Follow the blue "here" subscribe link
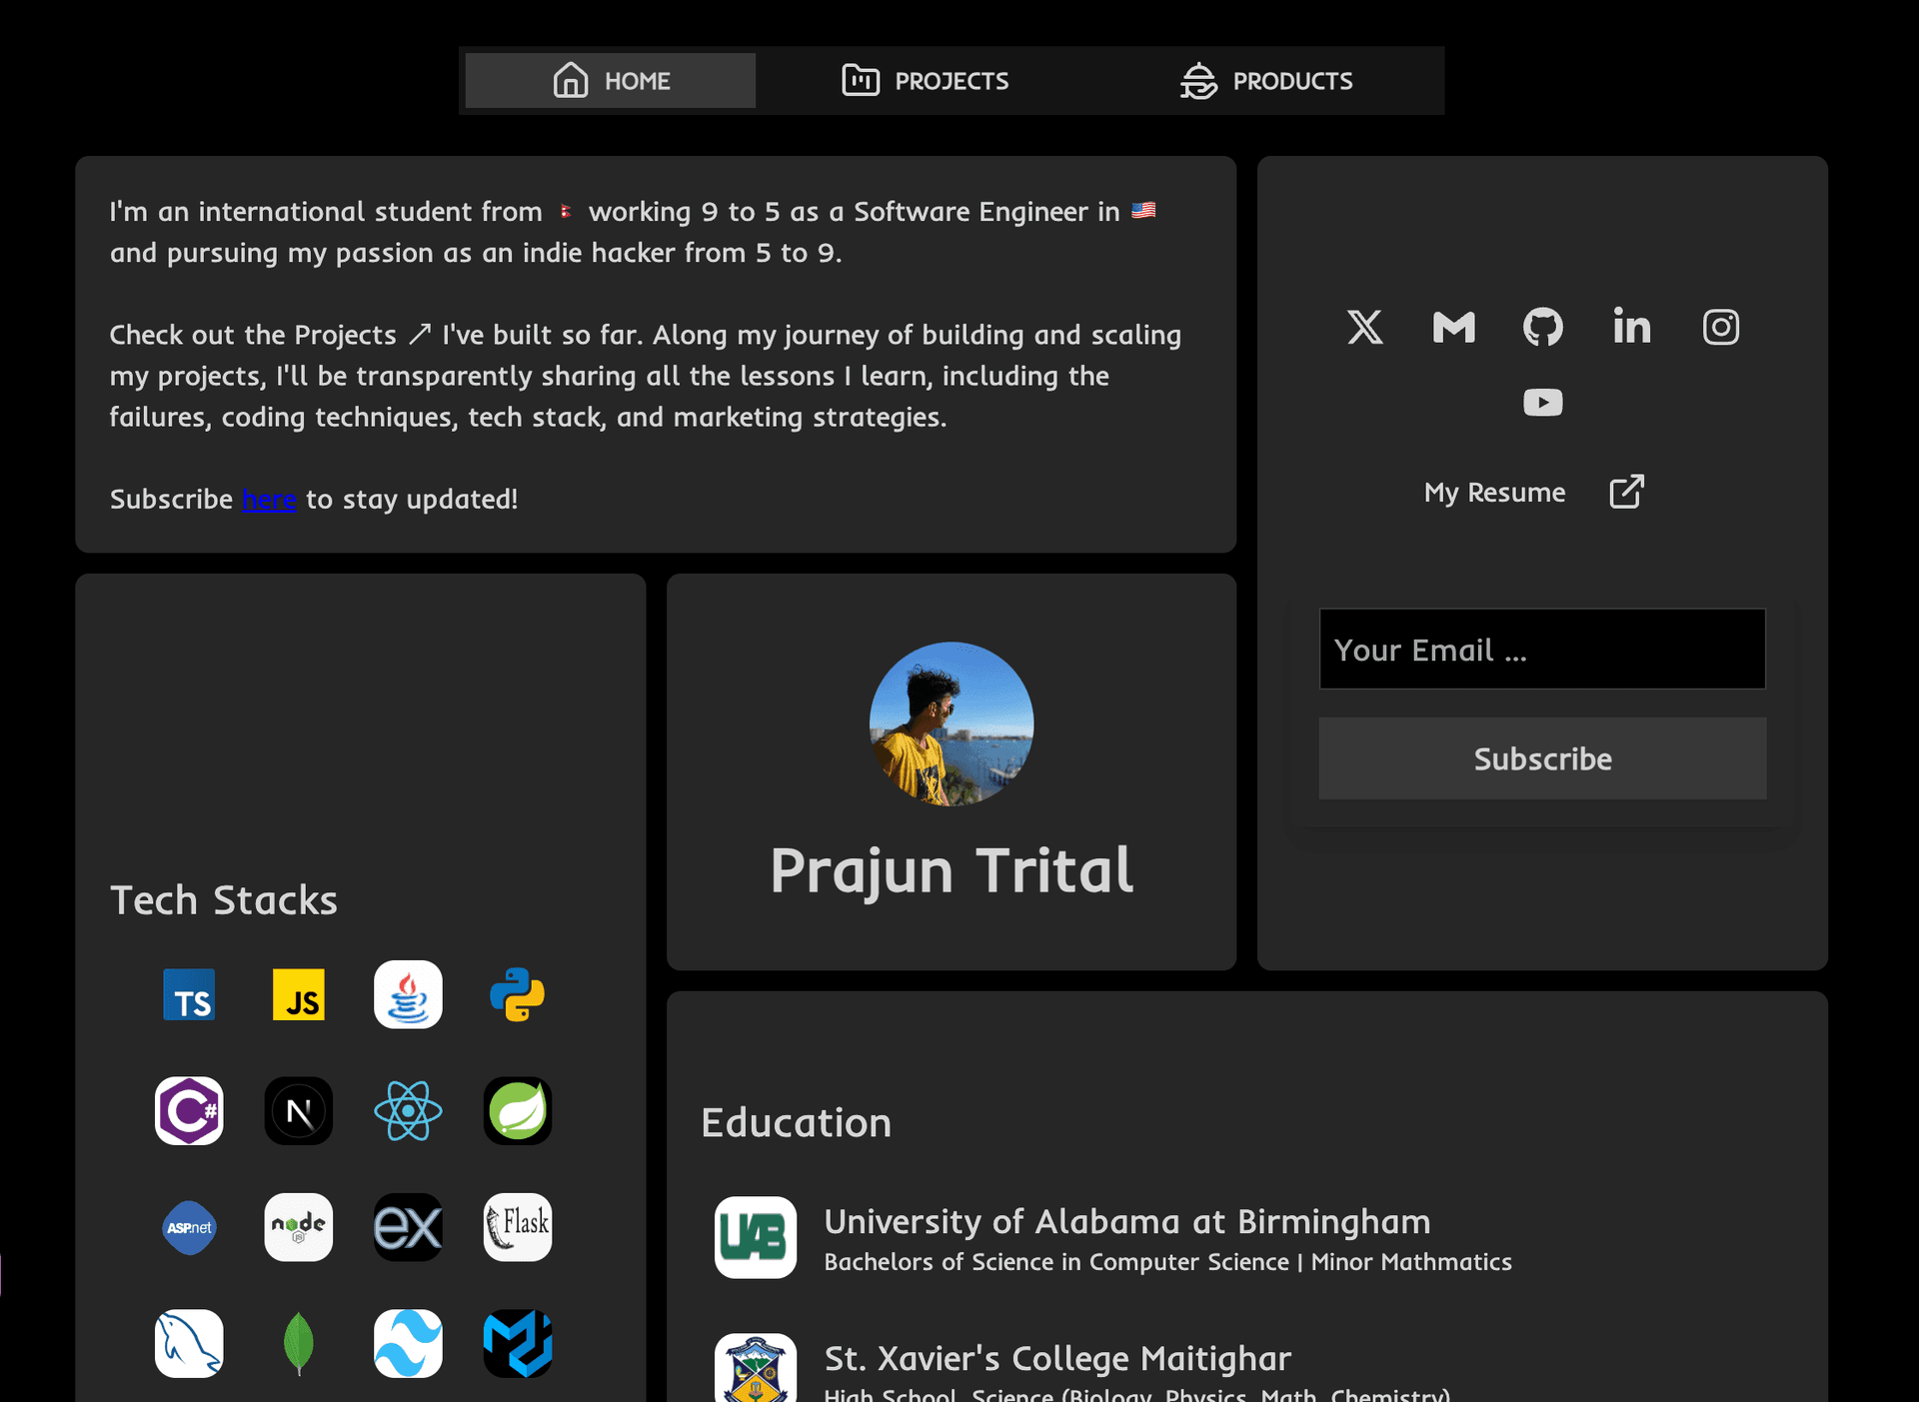Viewport: 1919px width, 1402px height. coord(269,500)
